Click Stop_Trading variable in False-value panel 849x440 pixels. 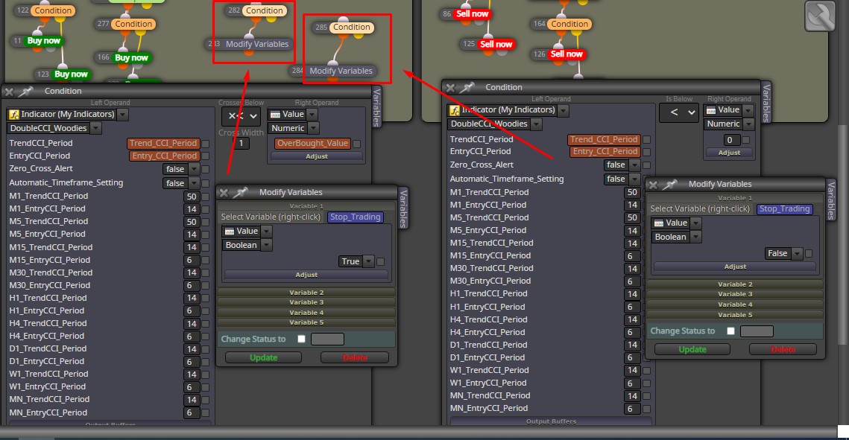point(785,208)
